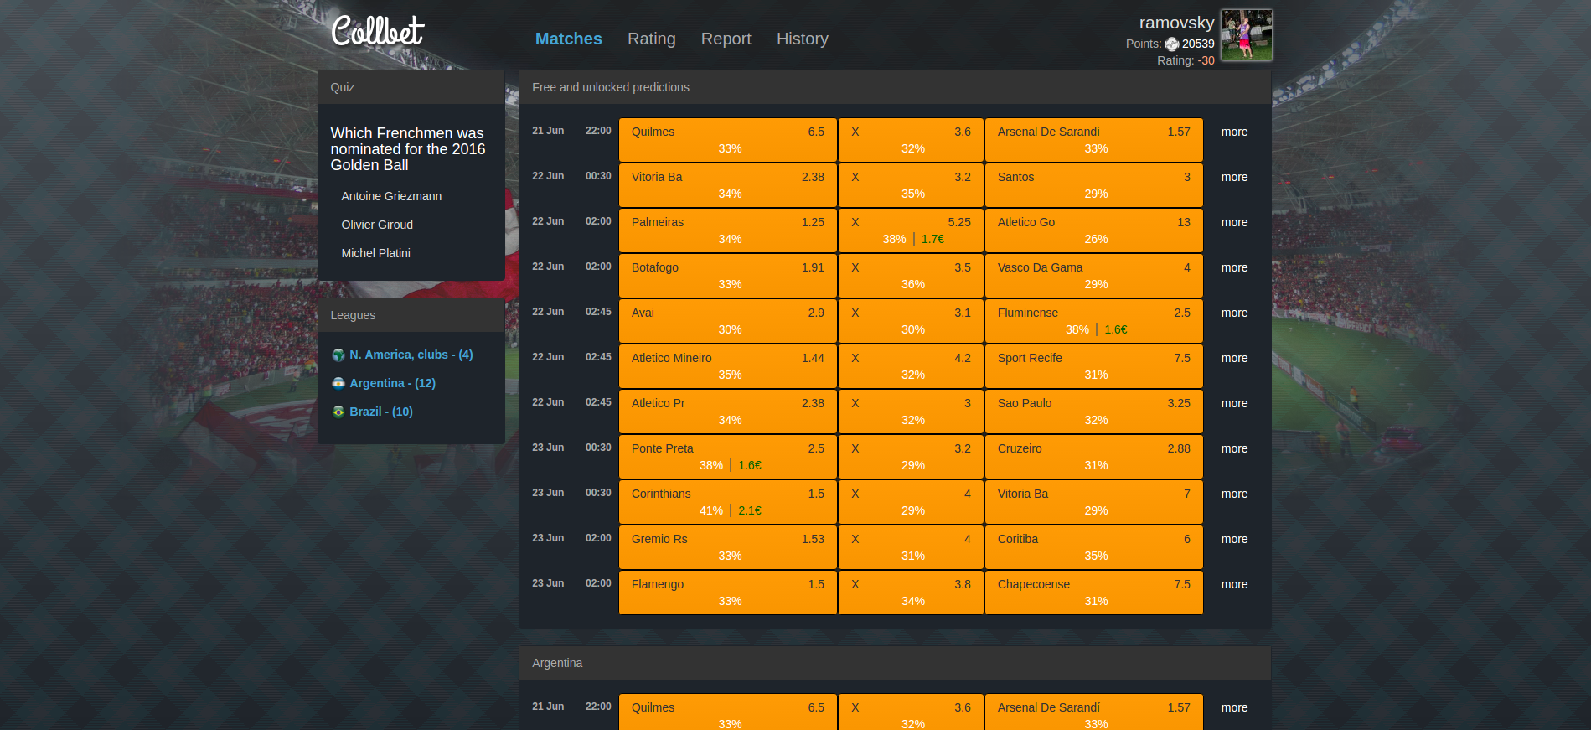Show more for Gremio Rs match
The height and width of the screenshot is (730, 1591).
coord(1234,540)
